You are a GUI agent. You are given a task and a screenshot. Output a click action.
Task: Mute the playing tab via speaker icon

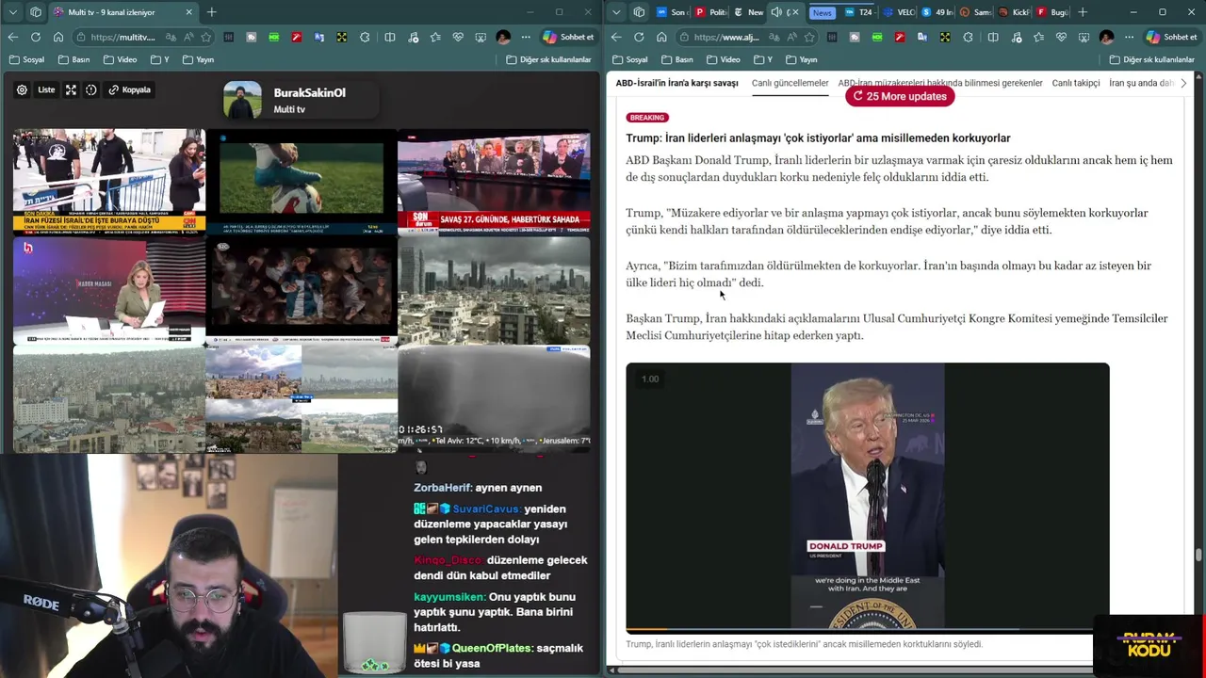pyautogui.click(x=776, y=12)
